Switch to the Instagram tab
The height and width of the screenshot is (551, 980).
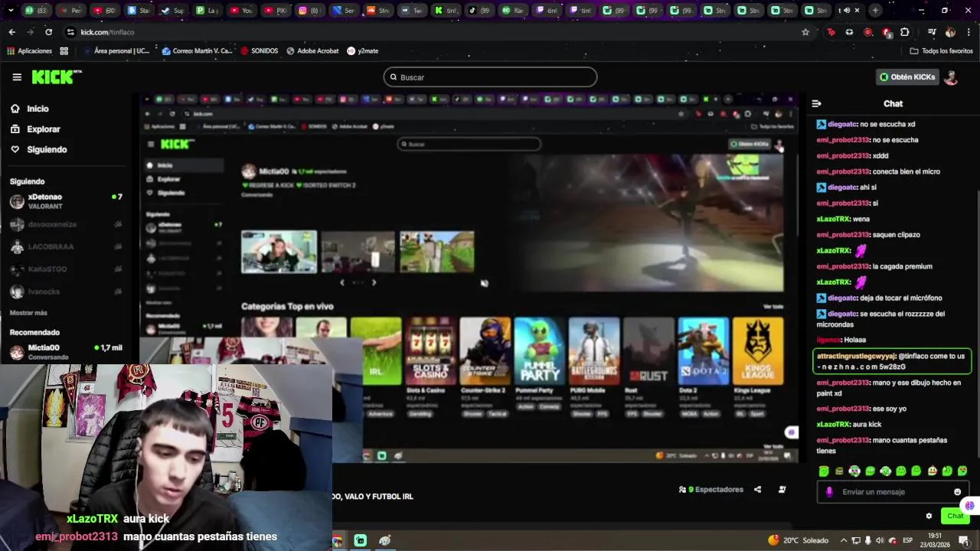tap(309, 11)
